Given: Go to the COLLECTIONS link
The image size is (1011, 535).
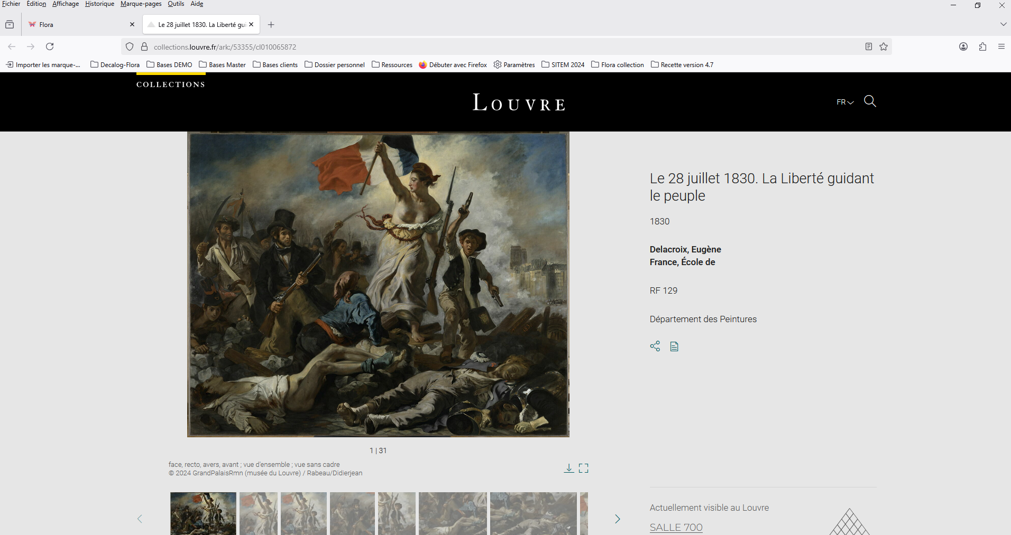Looking at the screenshot, I should pyautogui.click(x=171, y=85).
